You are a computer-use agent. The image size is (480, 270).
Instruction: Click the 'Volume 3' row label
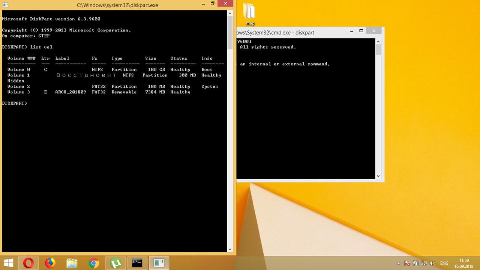[19, 92]
